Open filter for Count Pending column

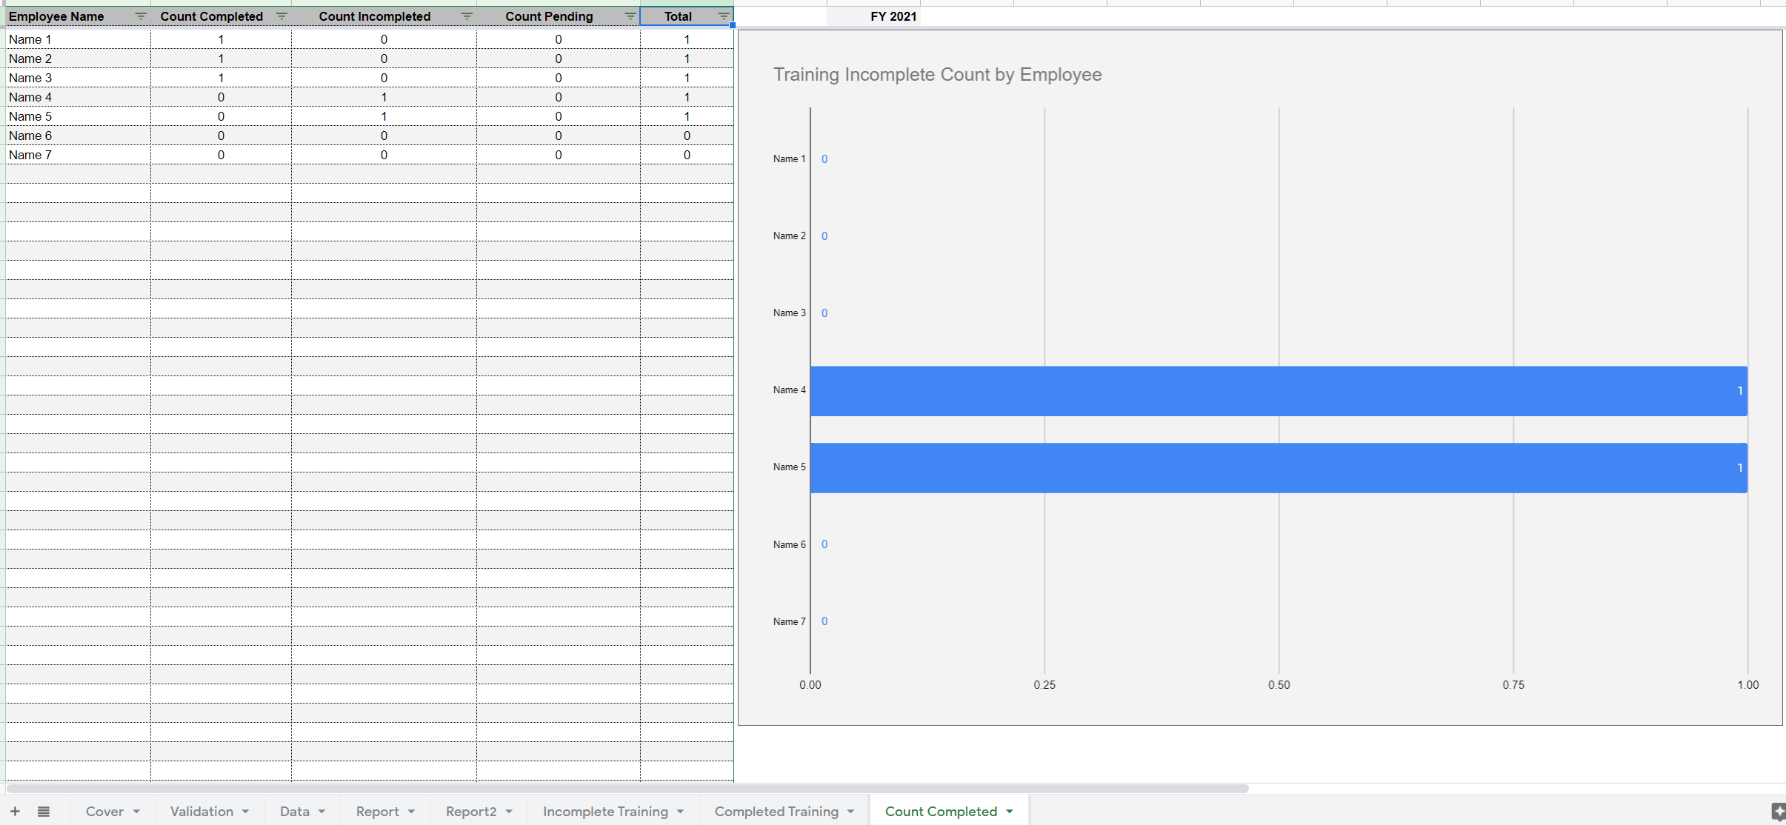(x=630, y=16)
